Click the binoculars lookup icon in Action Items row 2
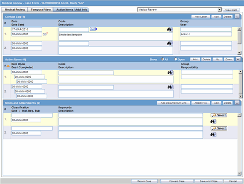This screenshot has width=244, height=184. click(170, 87)
